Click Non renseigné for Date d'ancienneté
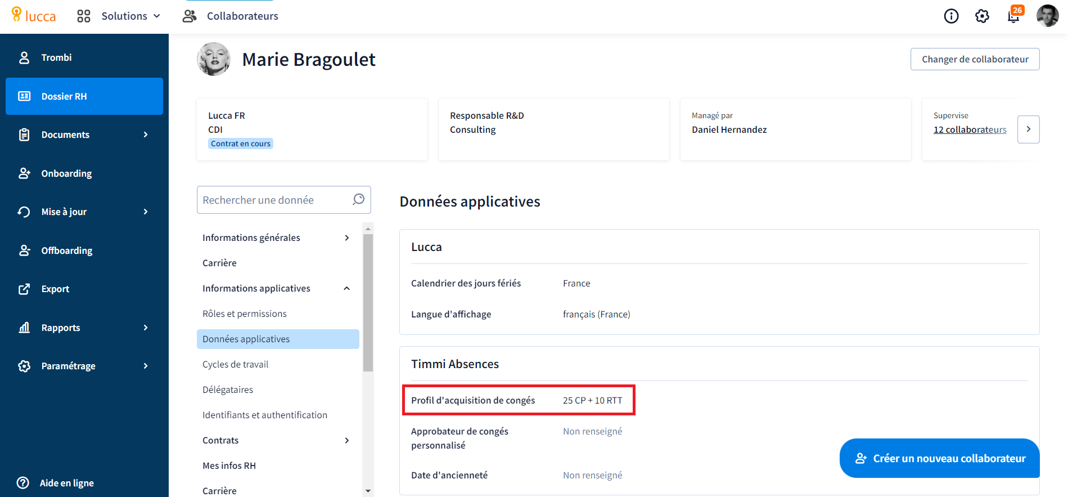This screenshot has width=1068, height=497. click(x=592, y=475)
